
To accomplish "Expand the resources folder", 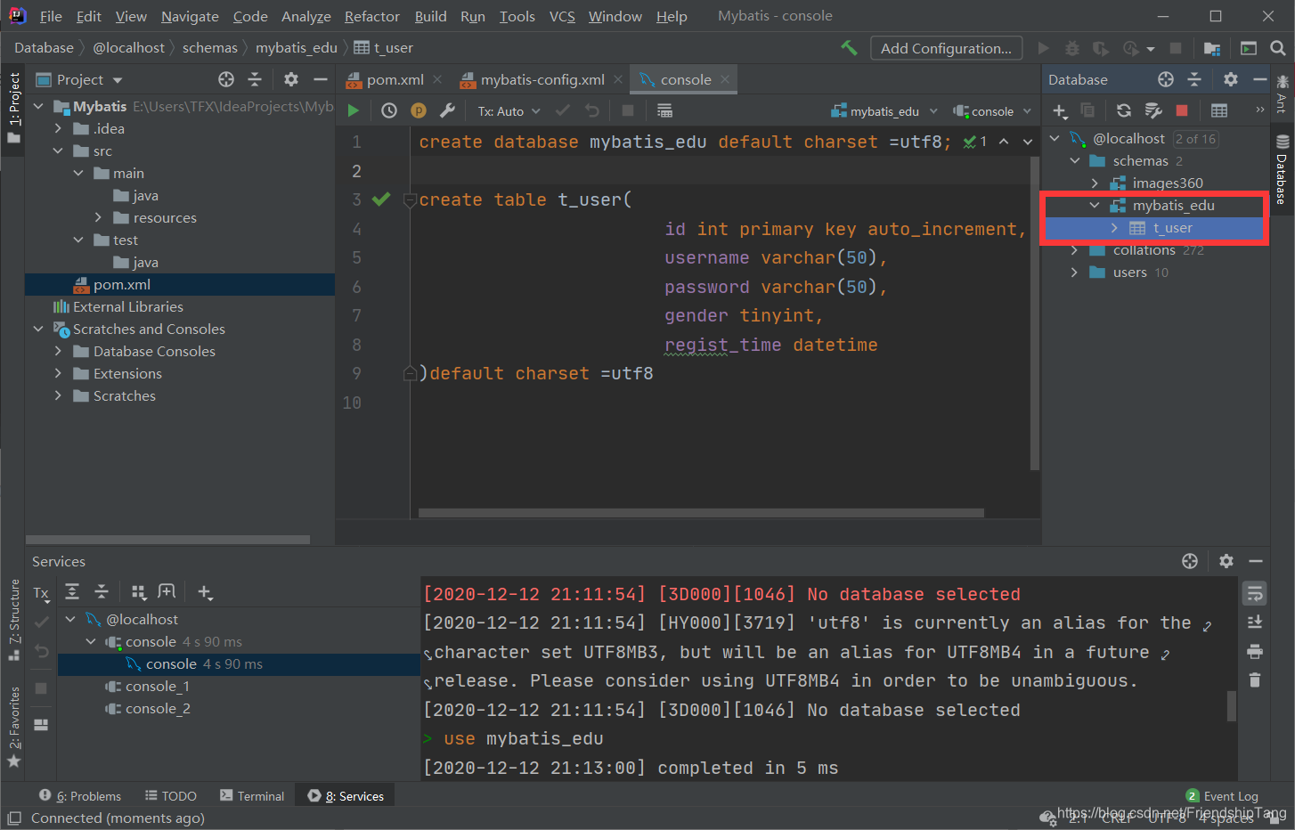I will 98,217.
